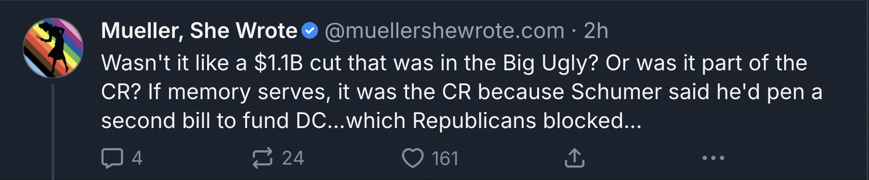Click the text line starting "Wasn't it like"
This screenshot has height=180, width=869.
pos(454,63)
